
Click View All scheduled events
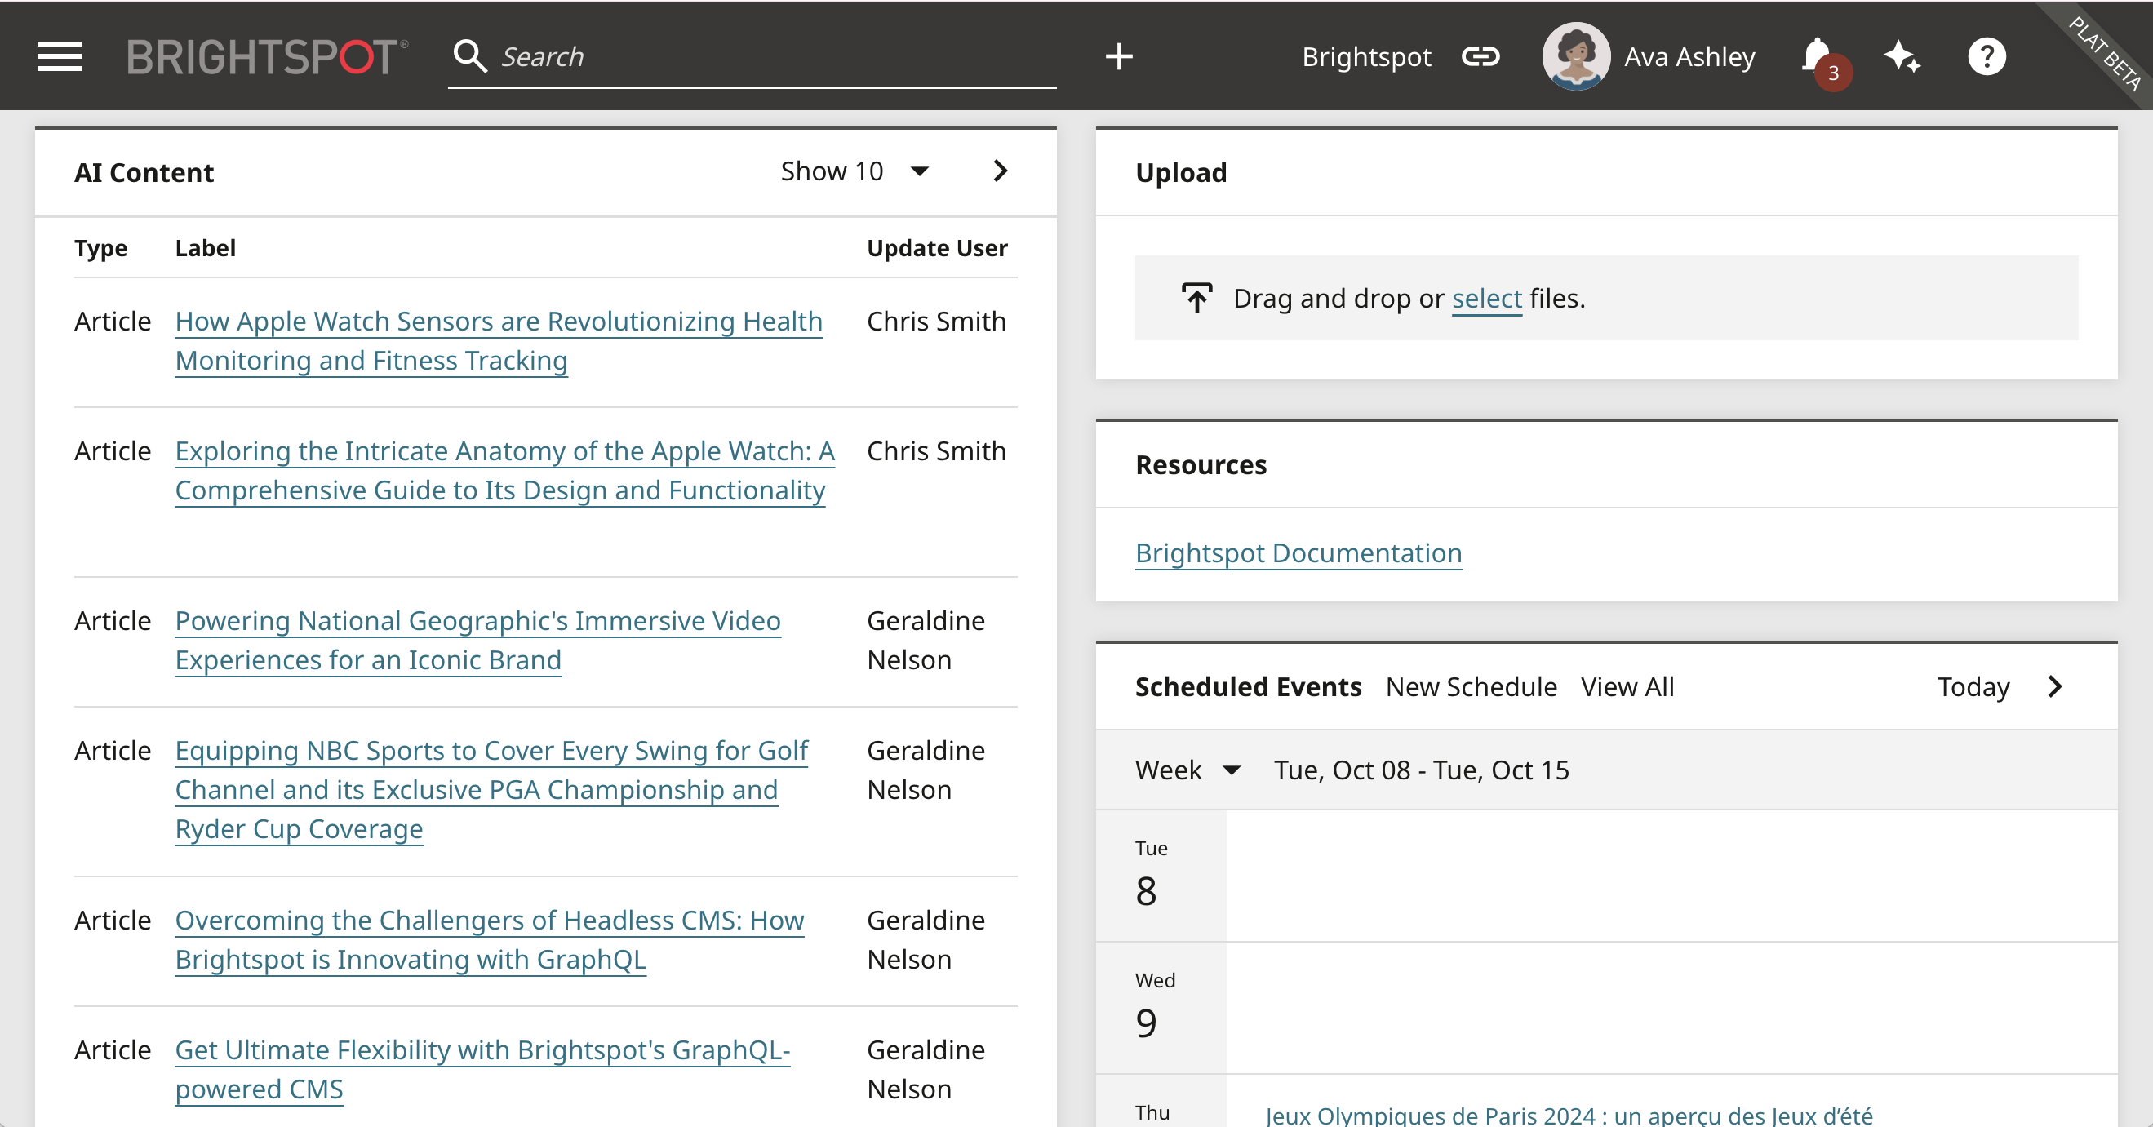1627,686
